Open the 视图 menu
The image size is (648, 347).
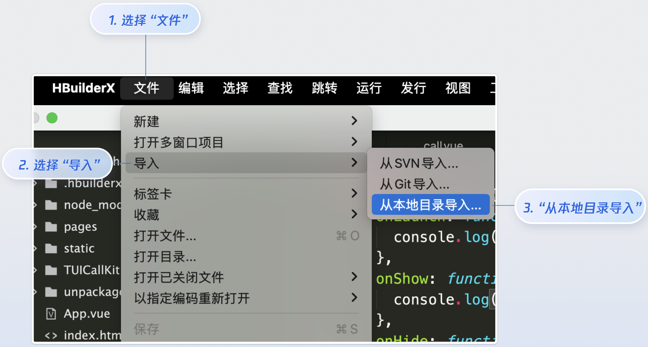click(458, 88)
